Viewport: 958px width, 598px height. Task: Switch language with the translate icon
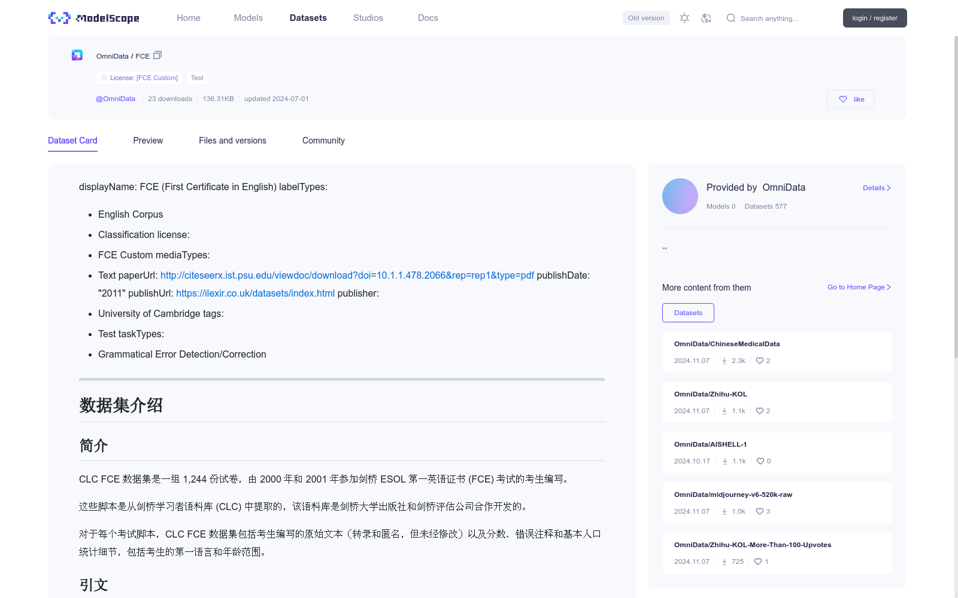click(707, 18)
